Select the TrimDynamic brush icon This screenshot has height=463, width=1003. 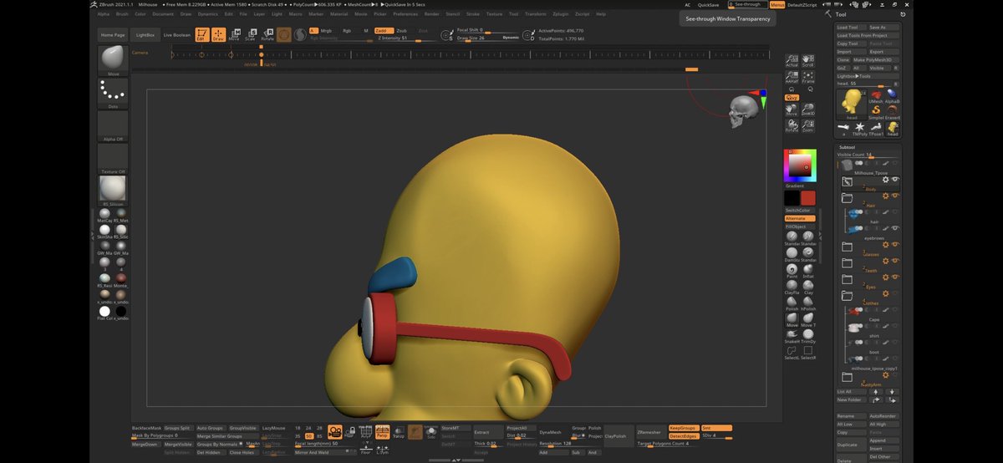pyautogui.click(x=808, y=335)
